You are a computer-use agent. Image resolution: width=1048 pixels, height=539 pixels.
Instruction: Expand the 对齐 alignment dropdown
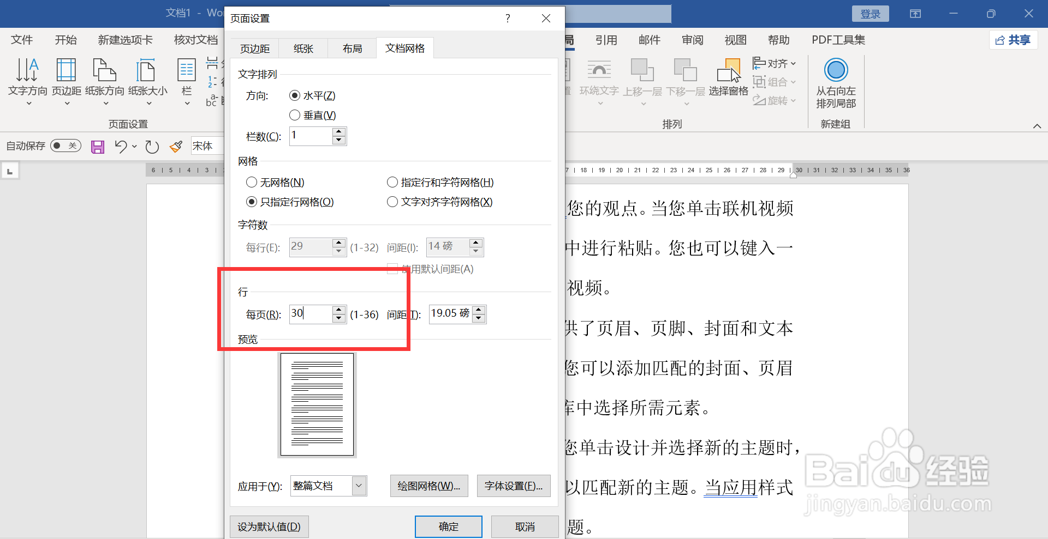click(793, 63)
